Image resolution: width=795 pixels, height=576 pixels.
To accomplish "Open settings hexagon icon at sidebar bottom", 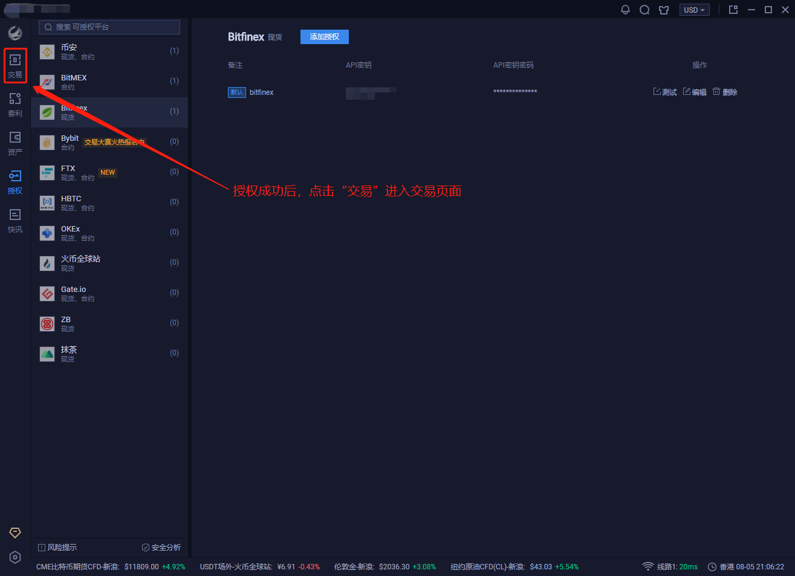I will [15, 557].
